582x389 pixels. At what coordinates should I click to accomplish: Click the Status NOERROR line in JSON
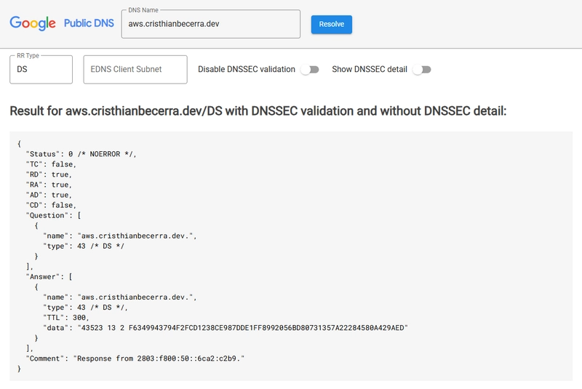[81, 154]
